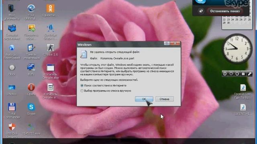
Task: Click the padlock icon on gadget bar
Action: tap(243, 74)
